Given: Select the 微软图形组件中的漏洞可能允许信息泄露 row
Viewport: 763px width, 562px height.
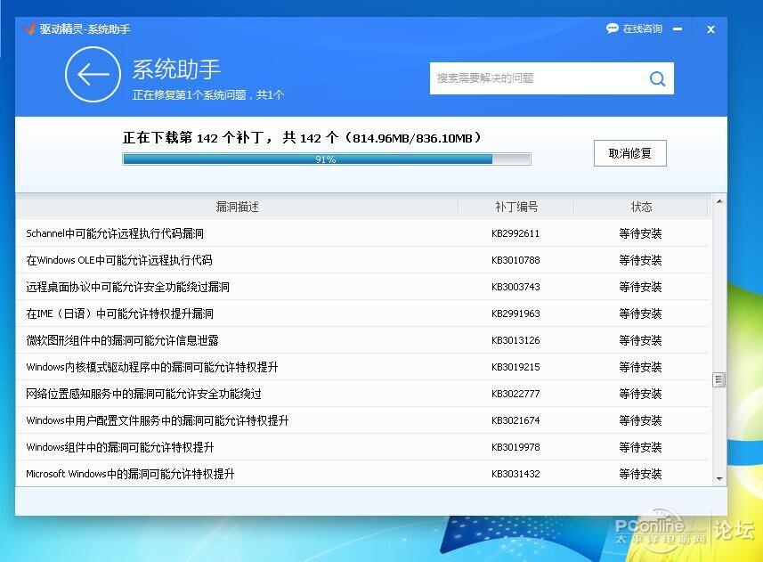Looking at the screenshot, I should [364, 340].
